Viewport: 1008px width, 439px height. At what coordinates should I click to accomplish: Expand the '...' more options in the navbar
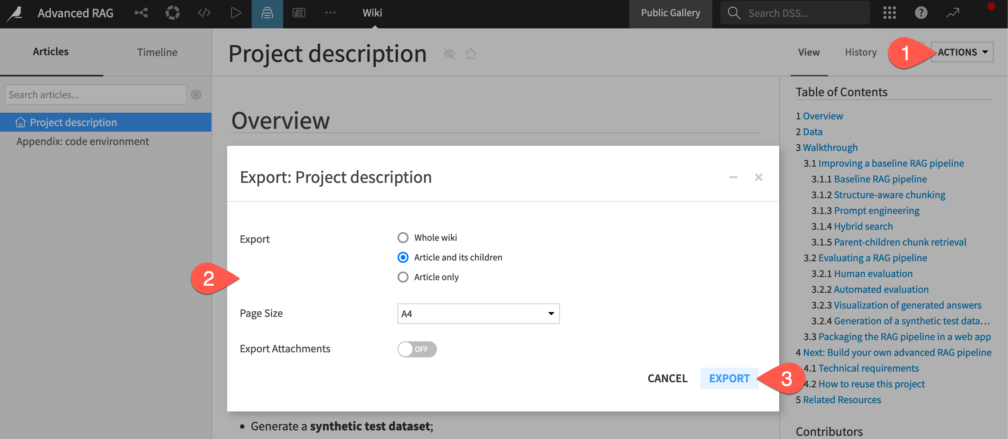click(x=330, y=12)
